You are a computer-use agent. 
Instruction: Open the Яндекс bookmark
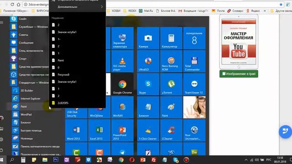point(253,11)
